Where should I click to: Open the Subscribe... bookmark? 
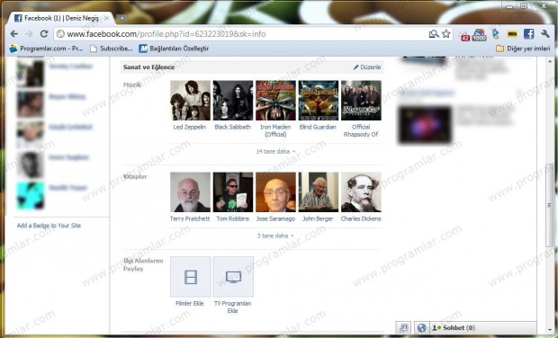coord(112,49)
